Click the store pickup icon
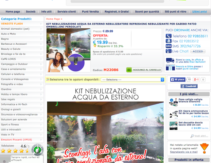211x163 pixels. point(170,67)
